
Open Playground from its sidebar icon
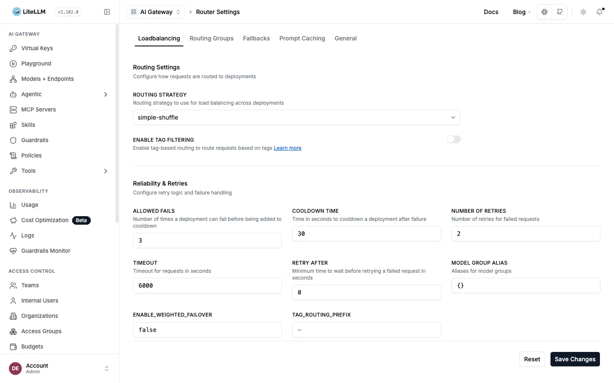13,64
